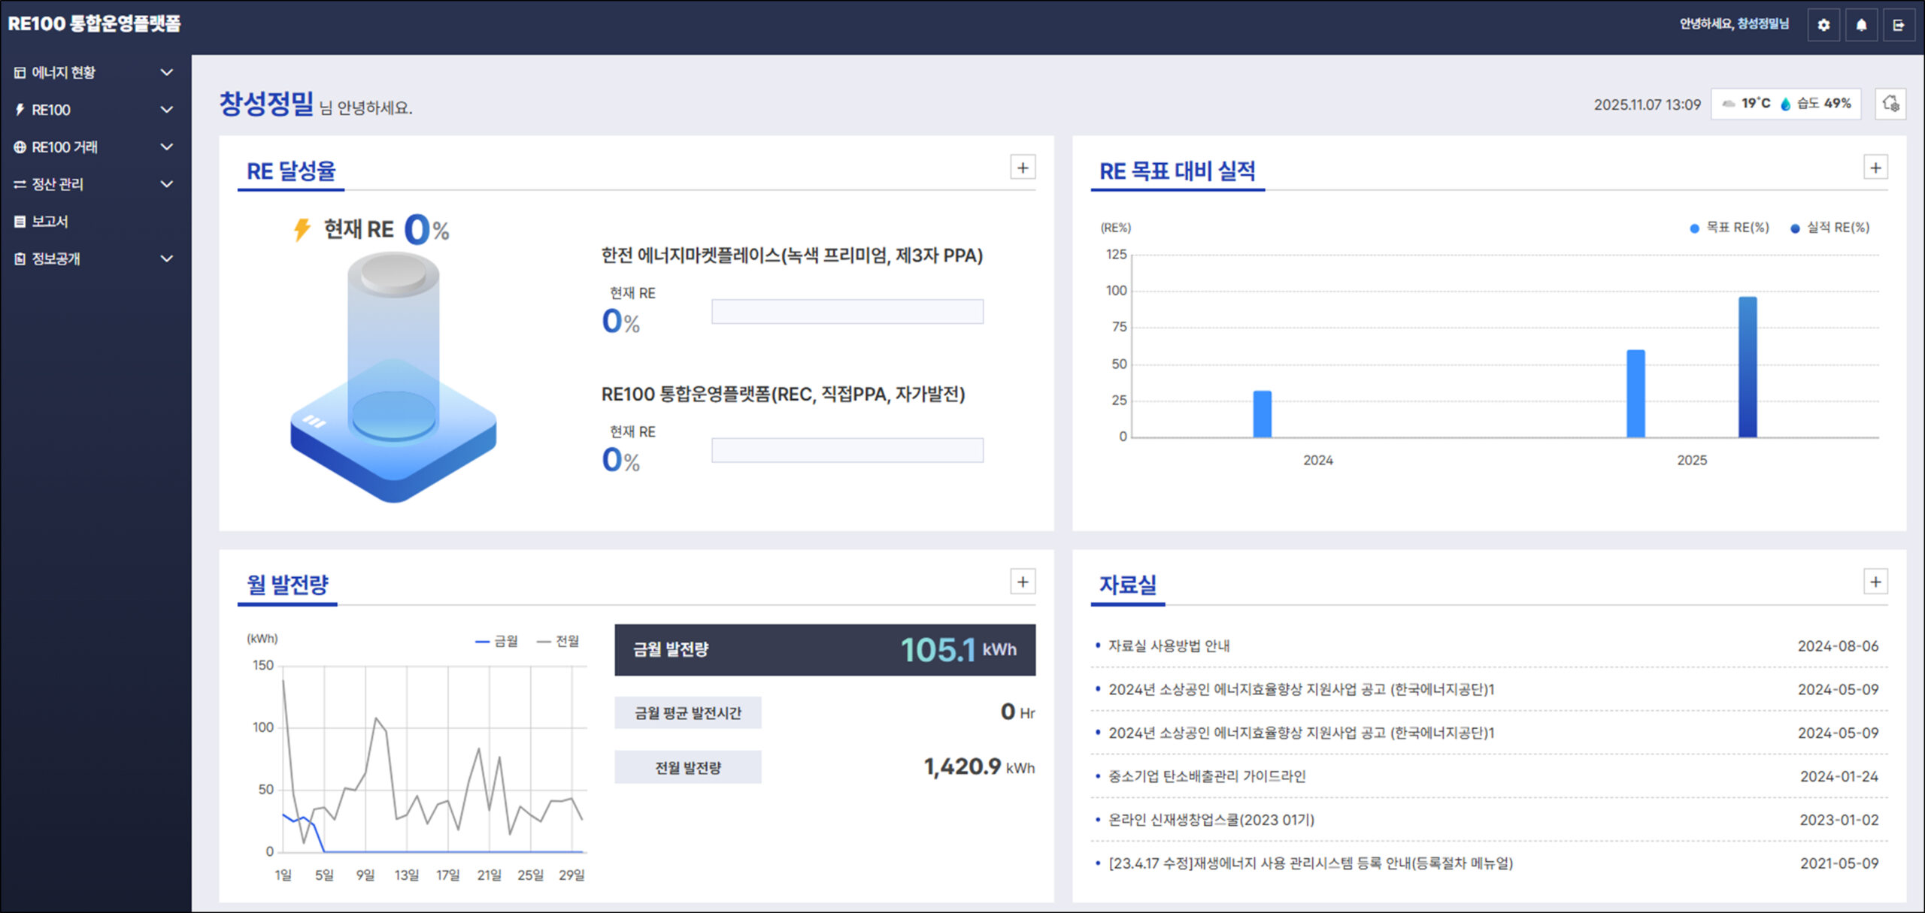Click the 한전 에너지마켓플레이스 progress bar

pyautogui.click(x=847, y=311)
